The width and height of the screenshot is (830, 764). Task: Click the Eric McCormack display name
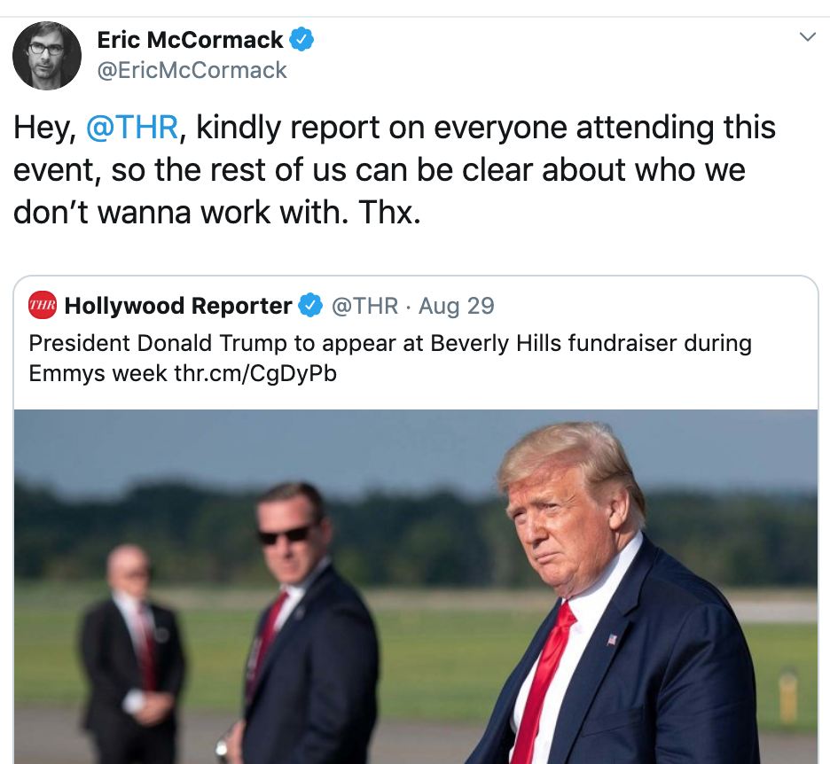[x=190, y=40]
